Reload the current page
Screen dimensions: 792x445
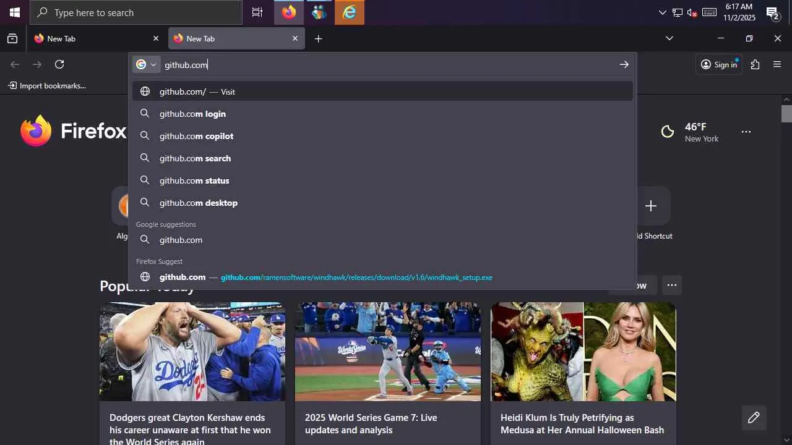(x=59, y=64)
